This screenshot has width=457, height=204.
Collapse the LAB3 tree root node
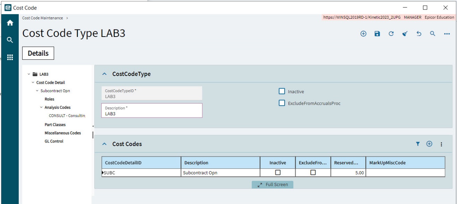29,74
